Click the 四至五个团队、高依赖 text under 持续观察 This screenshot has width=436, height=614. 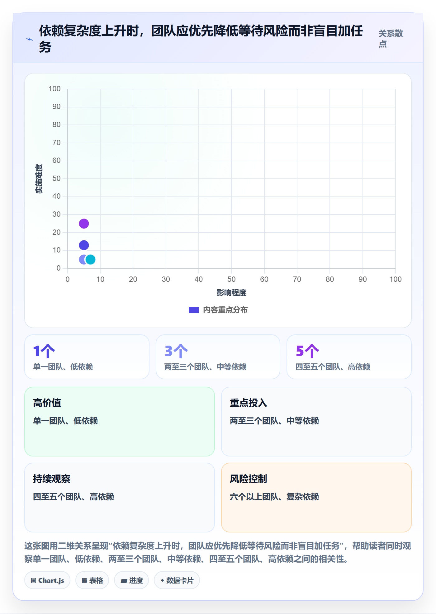[73, 497]
